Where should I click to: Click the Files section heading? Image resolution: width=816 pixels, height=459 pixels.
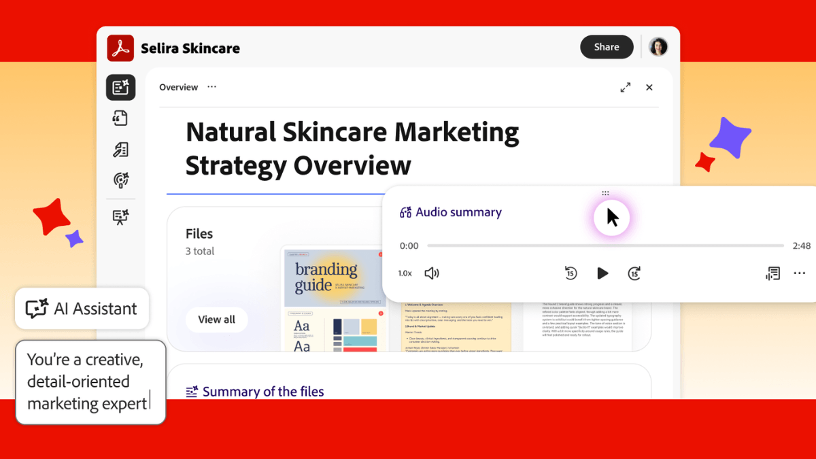click(x=199, y=234)
